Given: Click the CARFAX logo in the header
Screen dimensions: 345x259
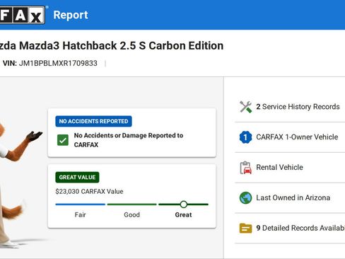Looking at the screenshot, I should [23, 15].
